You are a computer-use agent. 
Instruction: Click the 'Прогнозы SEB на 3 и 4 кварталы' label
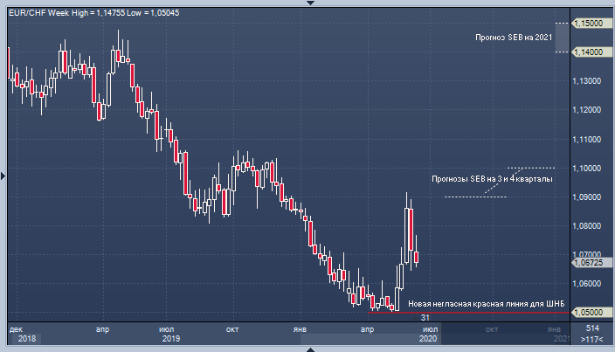coord(493,180)
